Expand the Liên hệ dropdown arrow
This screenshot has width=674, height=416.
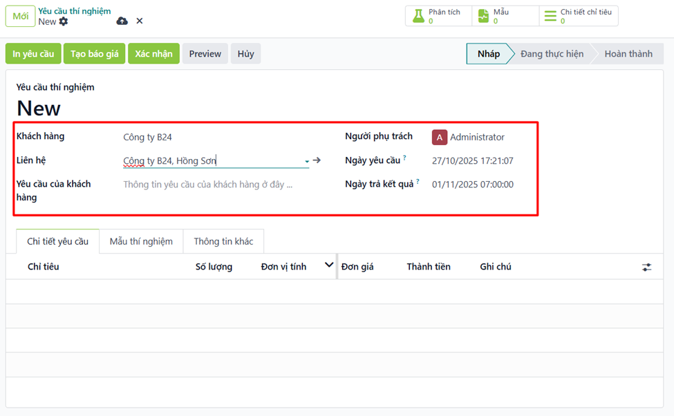[307, 162]
